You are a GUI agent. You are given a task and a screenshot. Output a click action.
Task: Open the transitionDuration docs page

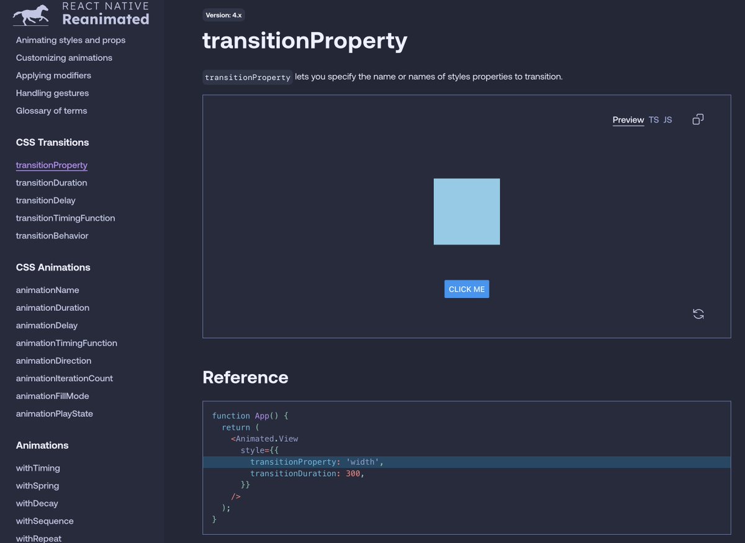pyautogui.click(x=52, y=182)
